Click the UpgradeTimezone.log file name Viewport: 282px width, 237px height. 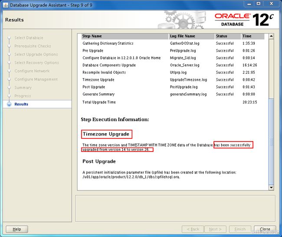pyautogui.click(x=188, y=80)
